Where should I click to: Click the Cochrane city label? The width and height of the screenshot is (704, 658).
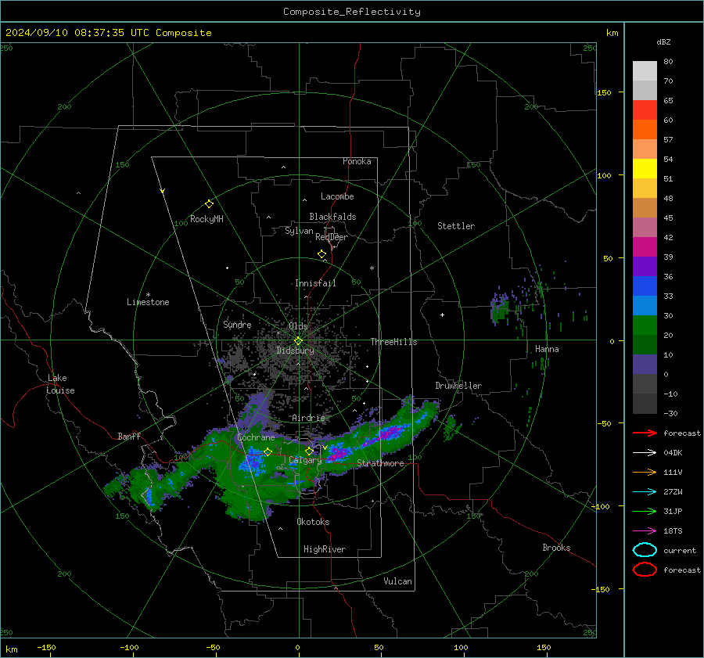[x=256, y=437]
